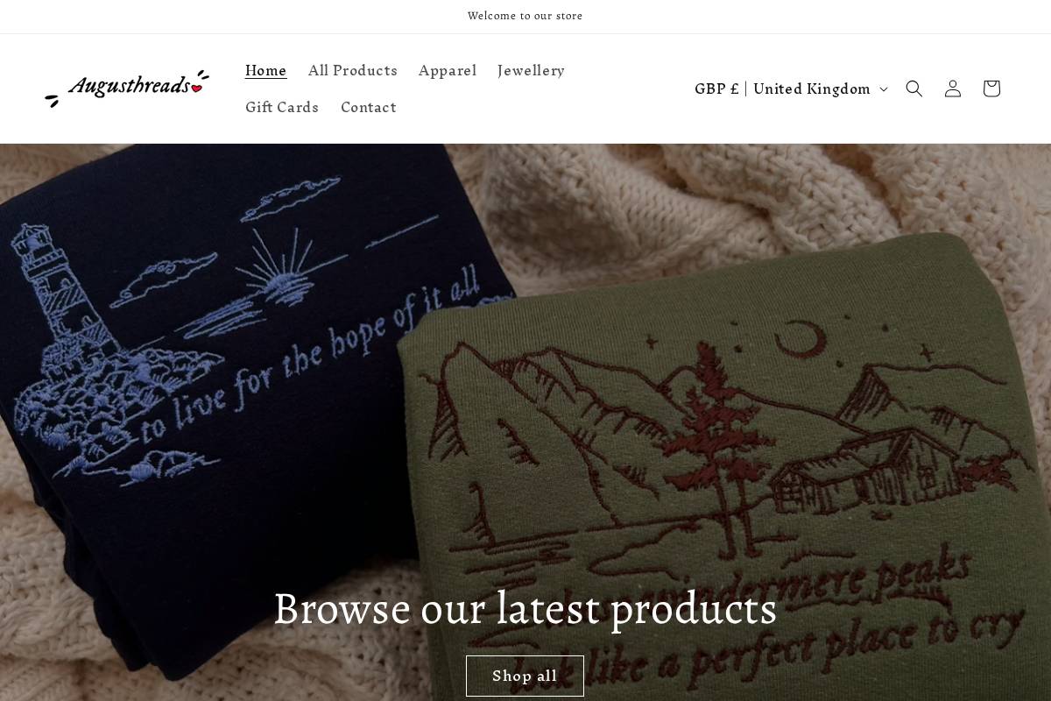Open the GBP £ United Kingdom dropdown
The width and height of the screenshot is (1051, 701).
[x=791, y=89]
